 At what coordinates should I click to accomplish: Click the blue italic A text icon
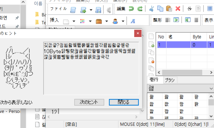click(x=133, y=21)
